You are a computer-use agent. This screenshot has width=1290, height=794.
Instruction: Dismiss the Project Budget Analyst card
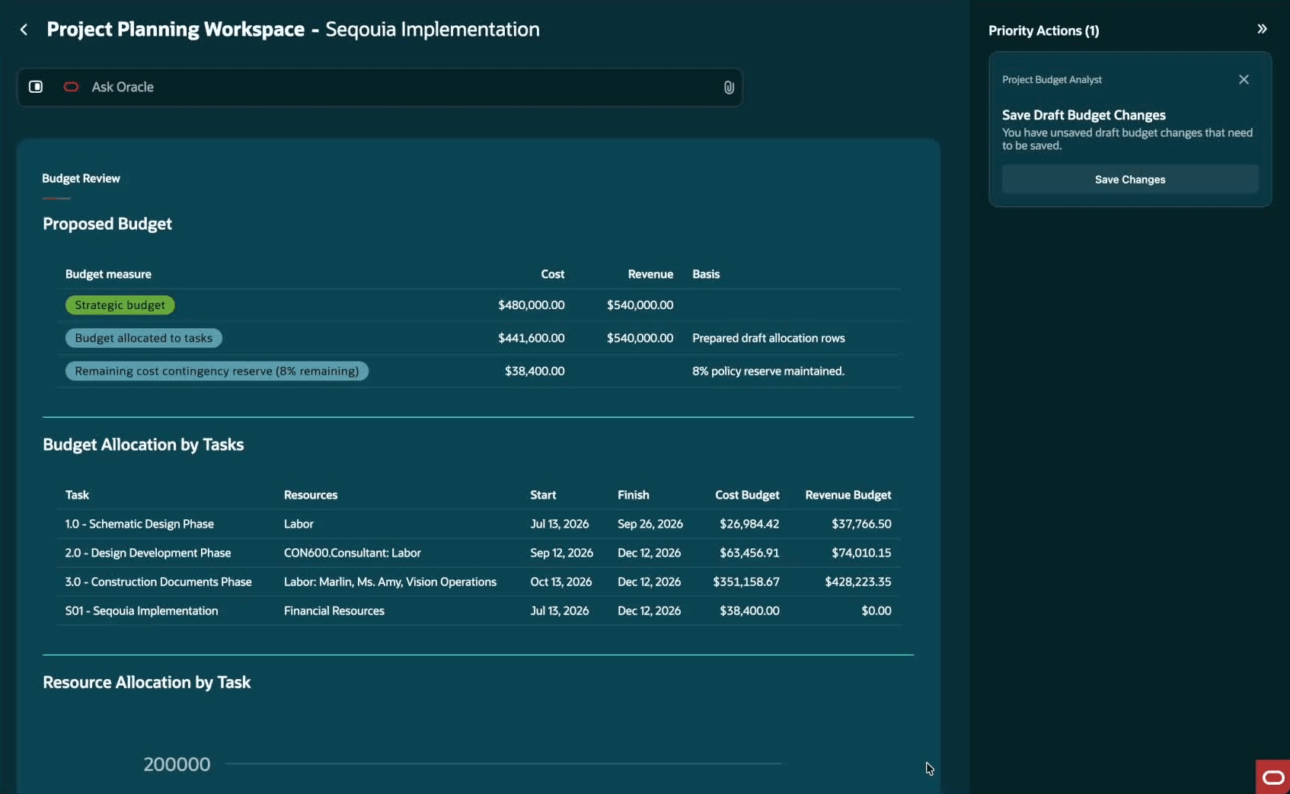coord(1244,79)
